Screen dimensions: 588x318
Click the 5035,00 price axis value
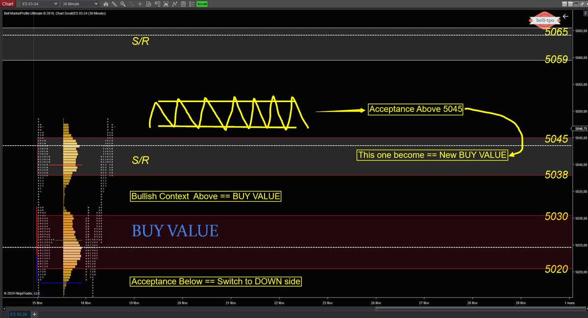581,191
